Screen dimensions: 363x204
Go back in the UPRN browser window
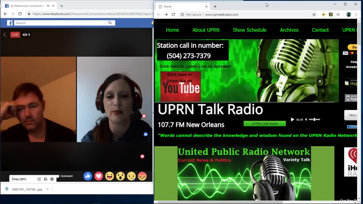(159, 14)
